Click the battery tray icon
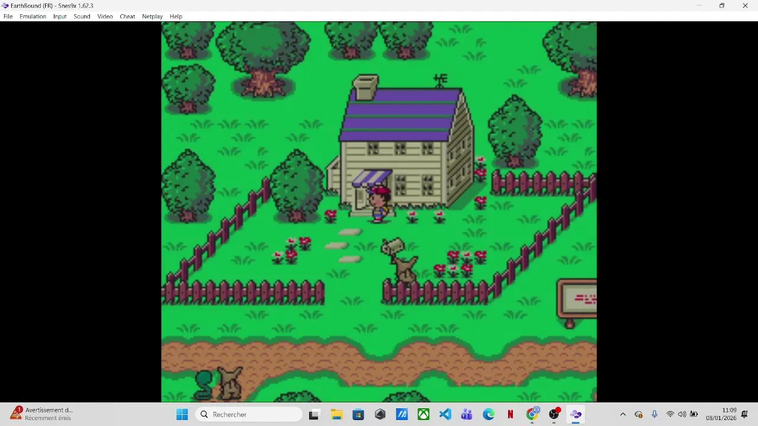Image resolution: width=758 pixels, height=426 pixels. coord(694,415)
